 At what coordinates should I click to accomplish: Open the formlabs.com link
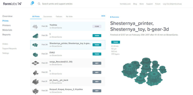click(125, 4)
